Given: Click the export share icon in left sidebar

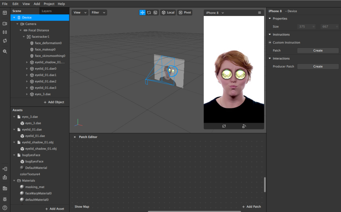Looking at the screenshot, I should coord(5,177).
